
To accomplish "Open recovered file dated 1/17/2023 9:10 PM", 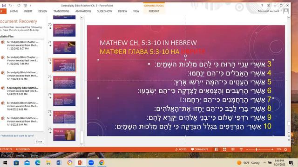I will point(22,76).
